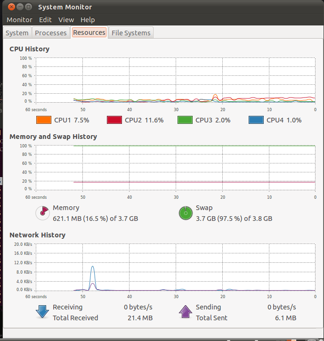Click the Memory pie chart color icon

pos(43,213)
